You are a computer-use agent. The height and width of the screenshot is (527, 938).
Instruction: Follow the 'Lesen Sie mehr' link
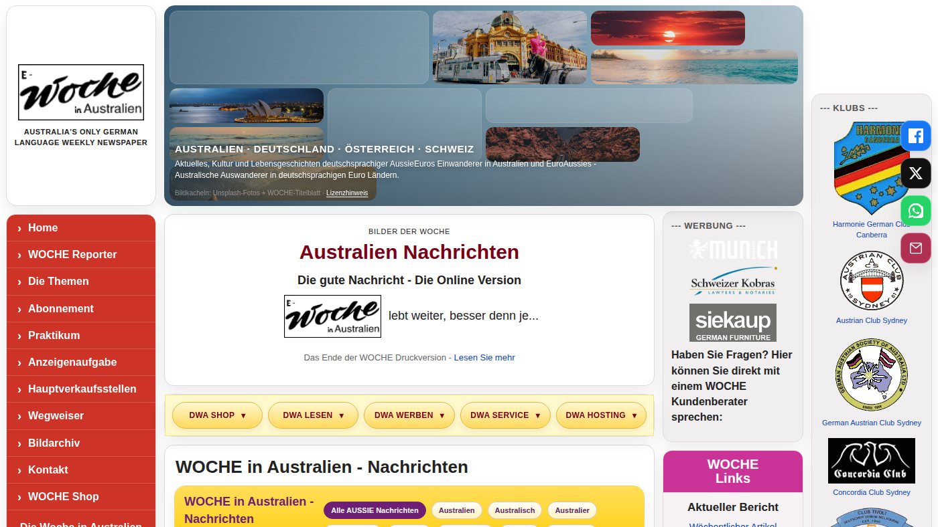(x=484, y=358)
